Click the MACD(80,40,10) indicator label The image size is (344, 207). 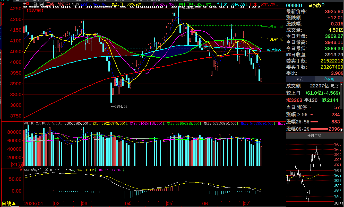(x=36, y=170)
